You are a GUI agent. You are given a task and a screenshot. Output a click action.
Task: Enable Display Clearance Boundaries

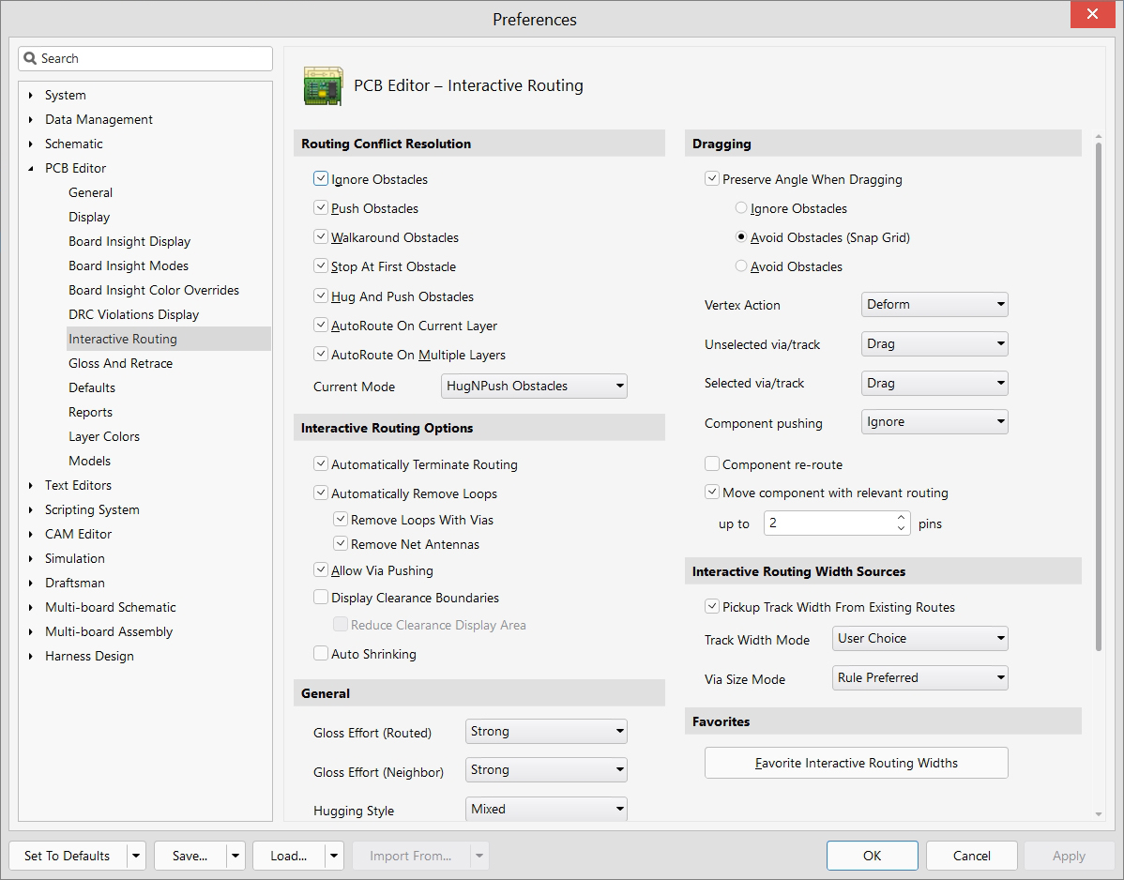coord(321,597)
